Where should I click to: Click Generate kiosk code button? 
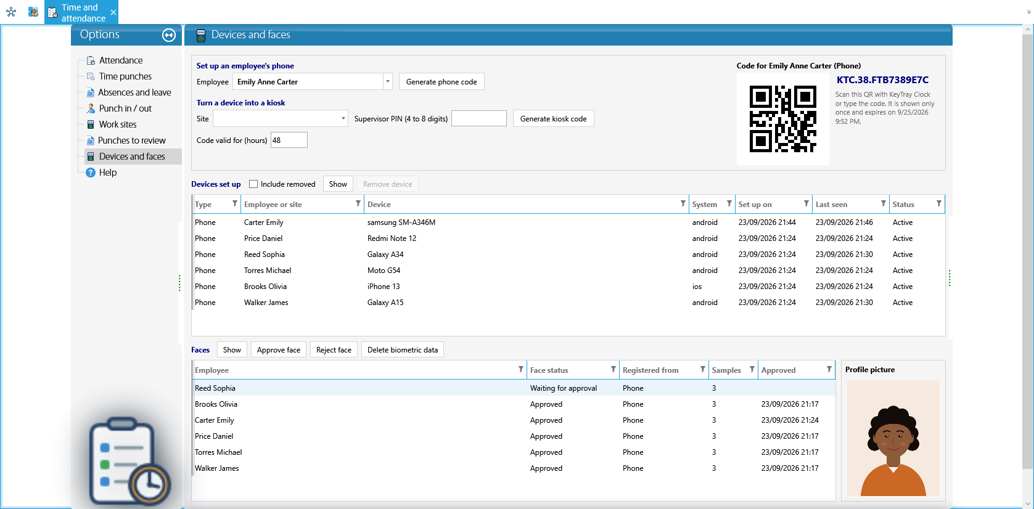553,119
